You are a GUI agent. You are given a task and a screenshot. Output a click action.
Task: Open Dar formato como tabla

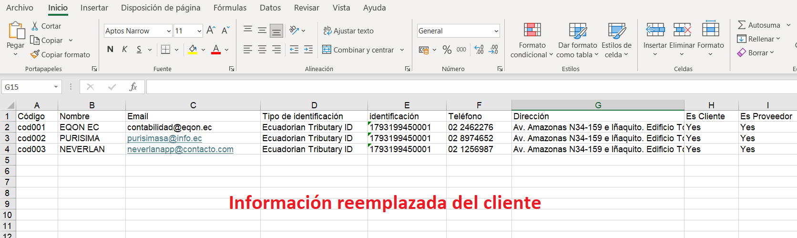click(x=577, y=41)
